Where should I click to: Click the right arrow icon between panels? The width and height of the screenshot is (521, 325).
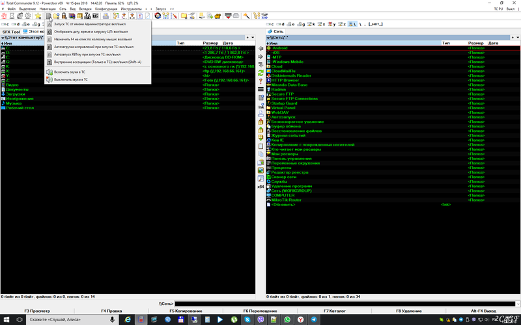(x=261, y=57)
